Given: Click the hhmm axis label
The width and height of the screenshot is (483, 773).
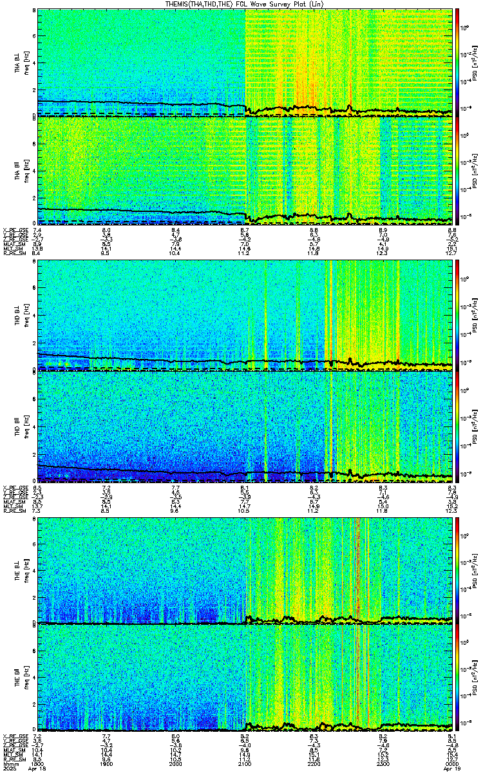Looking at the screenshot, I should [x=11, y=764].
